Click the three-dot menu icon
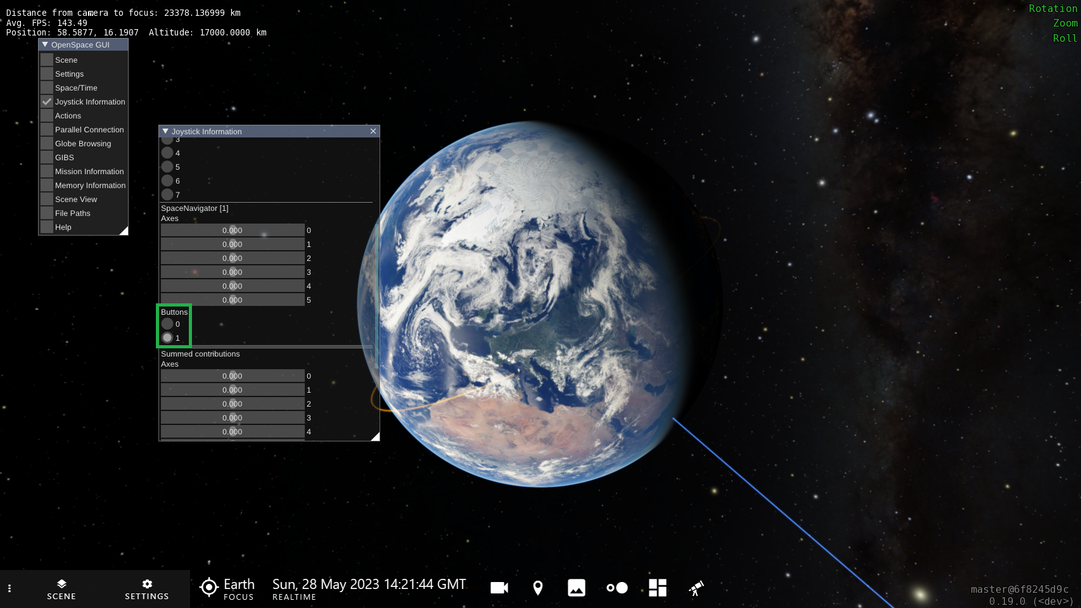This screenshot has width=1081, height=608. [x=10, y=588]
